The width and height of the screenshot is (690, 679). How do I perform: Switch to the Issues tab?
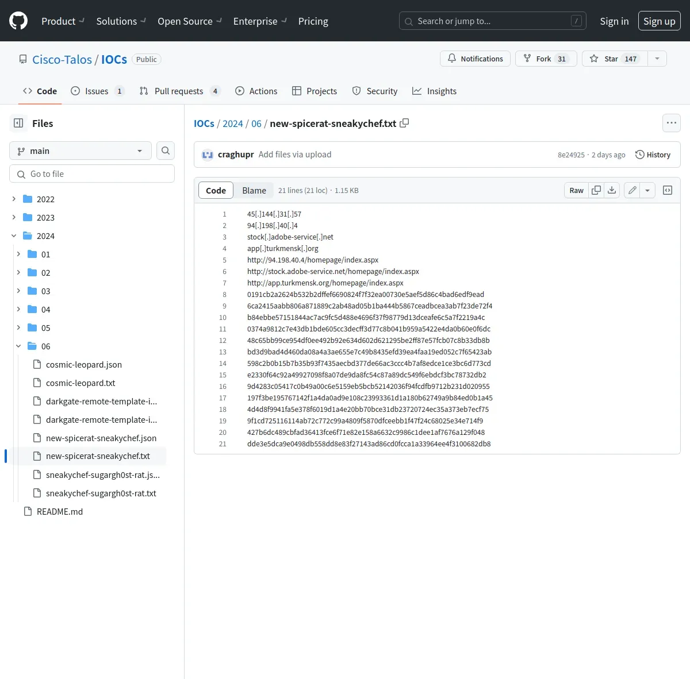coord(97,91)
